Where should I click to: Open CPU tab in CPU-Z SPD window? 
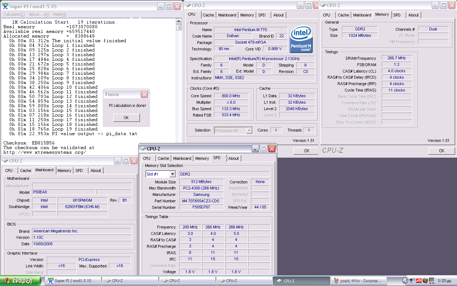pos(147,158)
